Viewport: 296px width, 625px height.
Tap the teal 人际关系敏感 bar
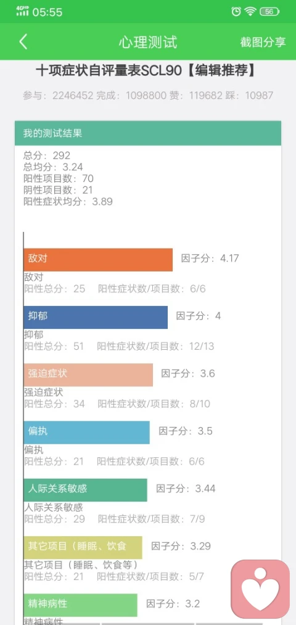(x=85, y=490)
